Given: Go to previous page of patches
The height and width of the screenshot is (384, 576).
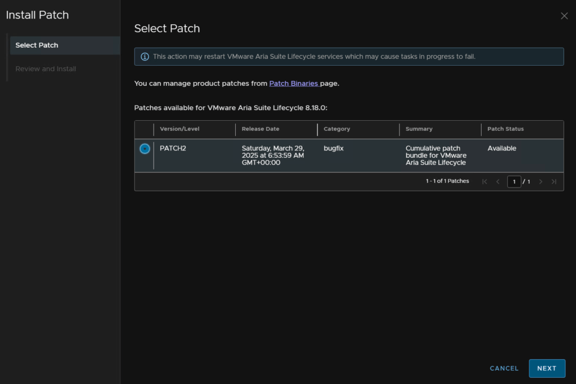Looking at the screenshot, I should pyautogui.click(x=498, y=181).
